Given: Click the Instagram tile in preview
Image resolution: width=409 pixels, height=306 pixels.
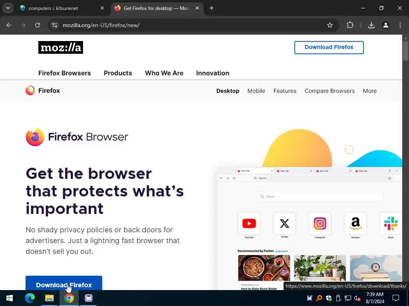Looking at the screenshot, I should (x=320, y=223).
